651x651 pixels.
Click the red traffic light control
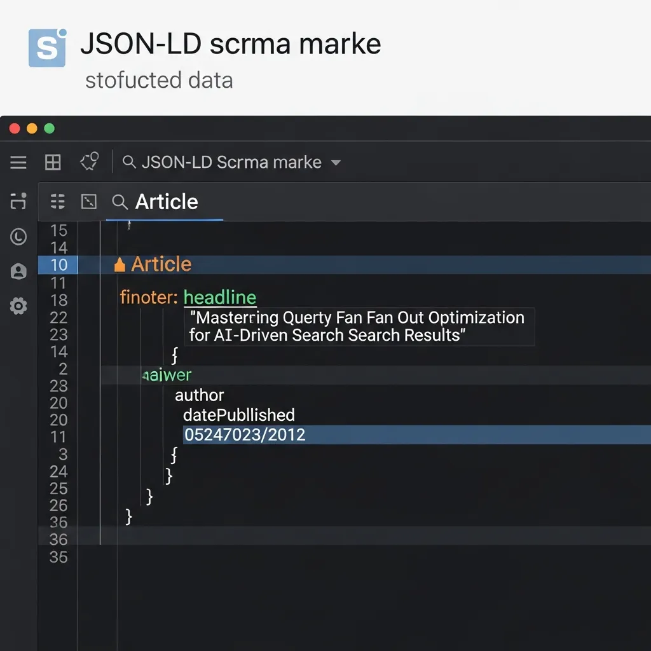click(x=14, y=127)
